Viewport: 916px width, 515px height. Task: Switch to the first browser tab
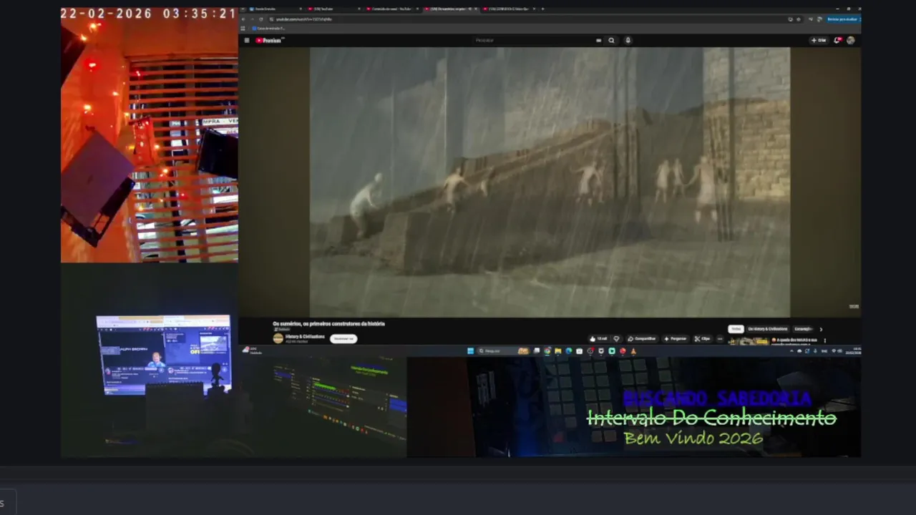click(x=276, y=9)
